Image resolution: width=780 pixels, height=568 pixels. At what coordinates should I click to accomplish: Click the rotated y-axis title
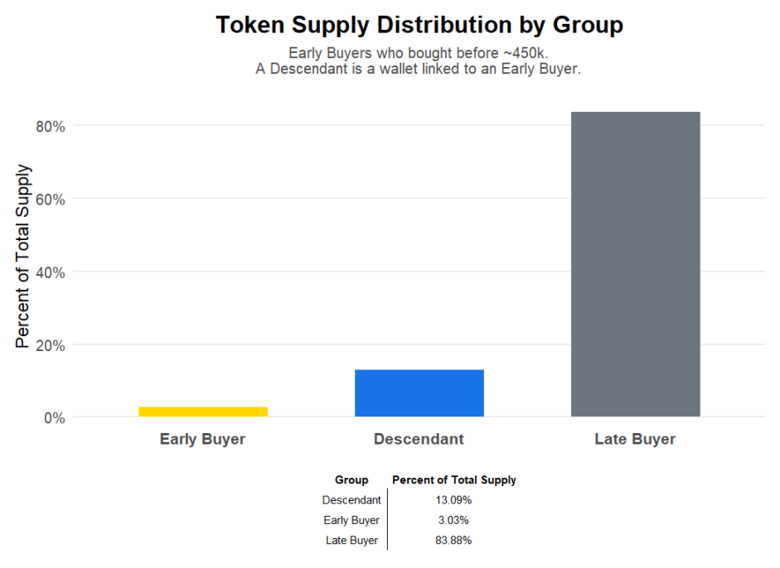pos(23,256)
